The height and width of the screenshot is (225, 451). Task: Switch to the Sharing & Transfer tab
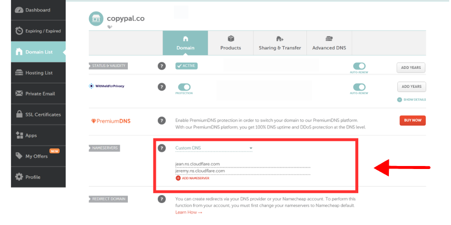[280, 43]
